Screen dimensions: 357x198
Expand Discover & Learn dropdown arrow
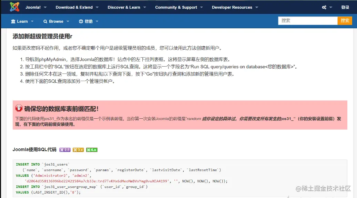[145, 7]
